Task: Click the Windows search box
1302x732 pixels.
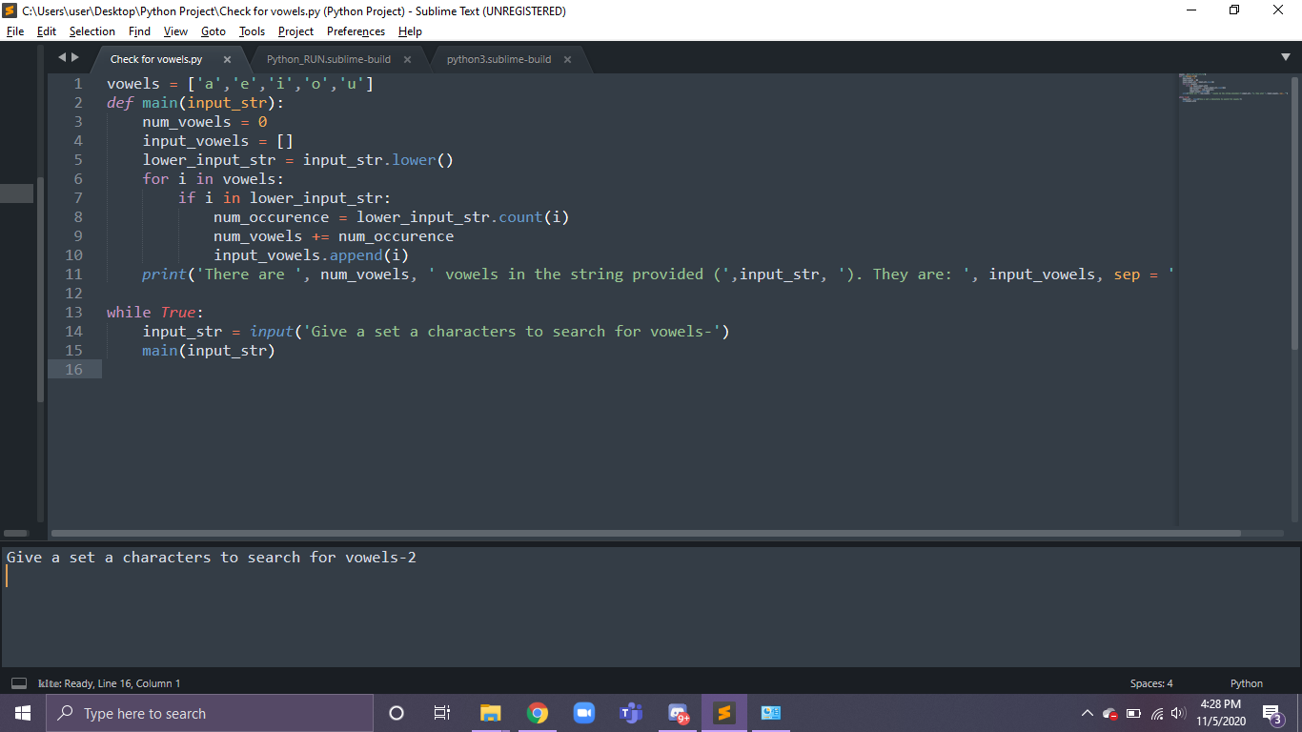Action: coord(210,713)
